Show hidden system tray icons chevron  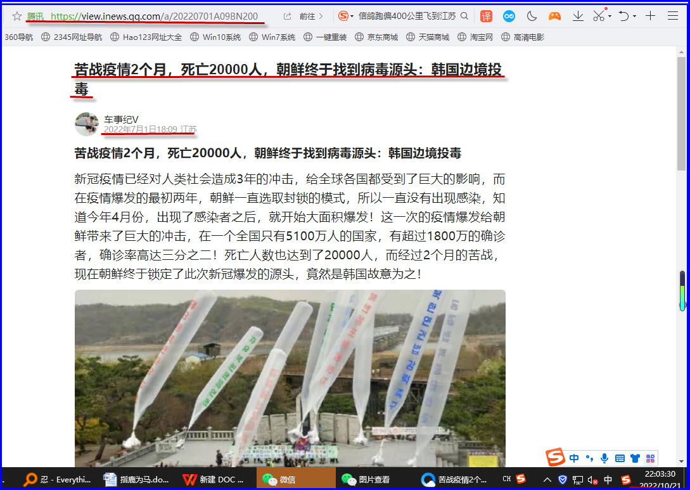point(547,479)
